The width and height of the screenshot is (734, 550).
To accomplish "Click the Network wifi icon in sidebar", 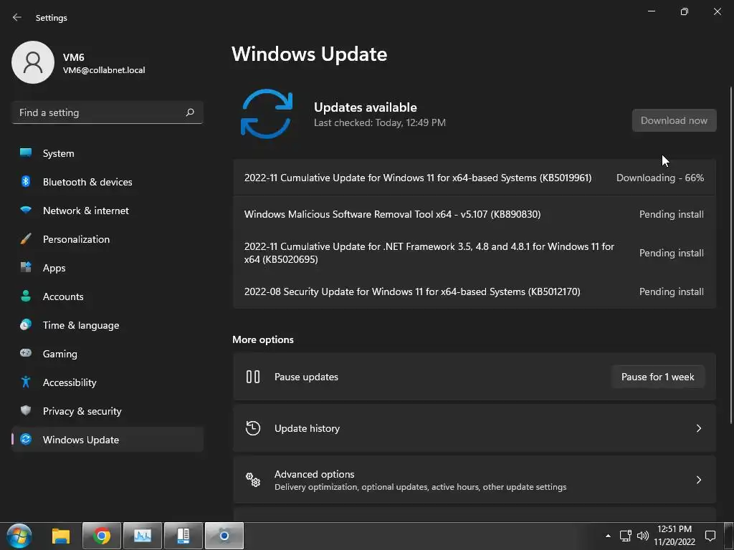I will click(x=26, y=210).
